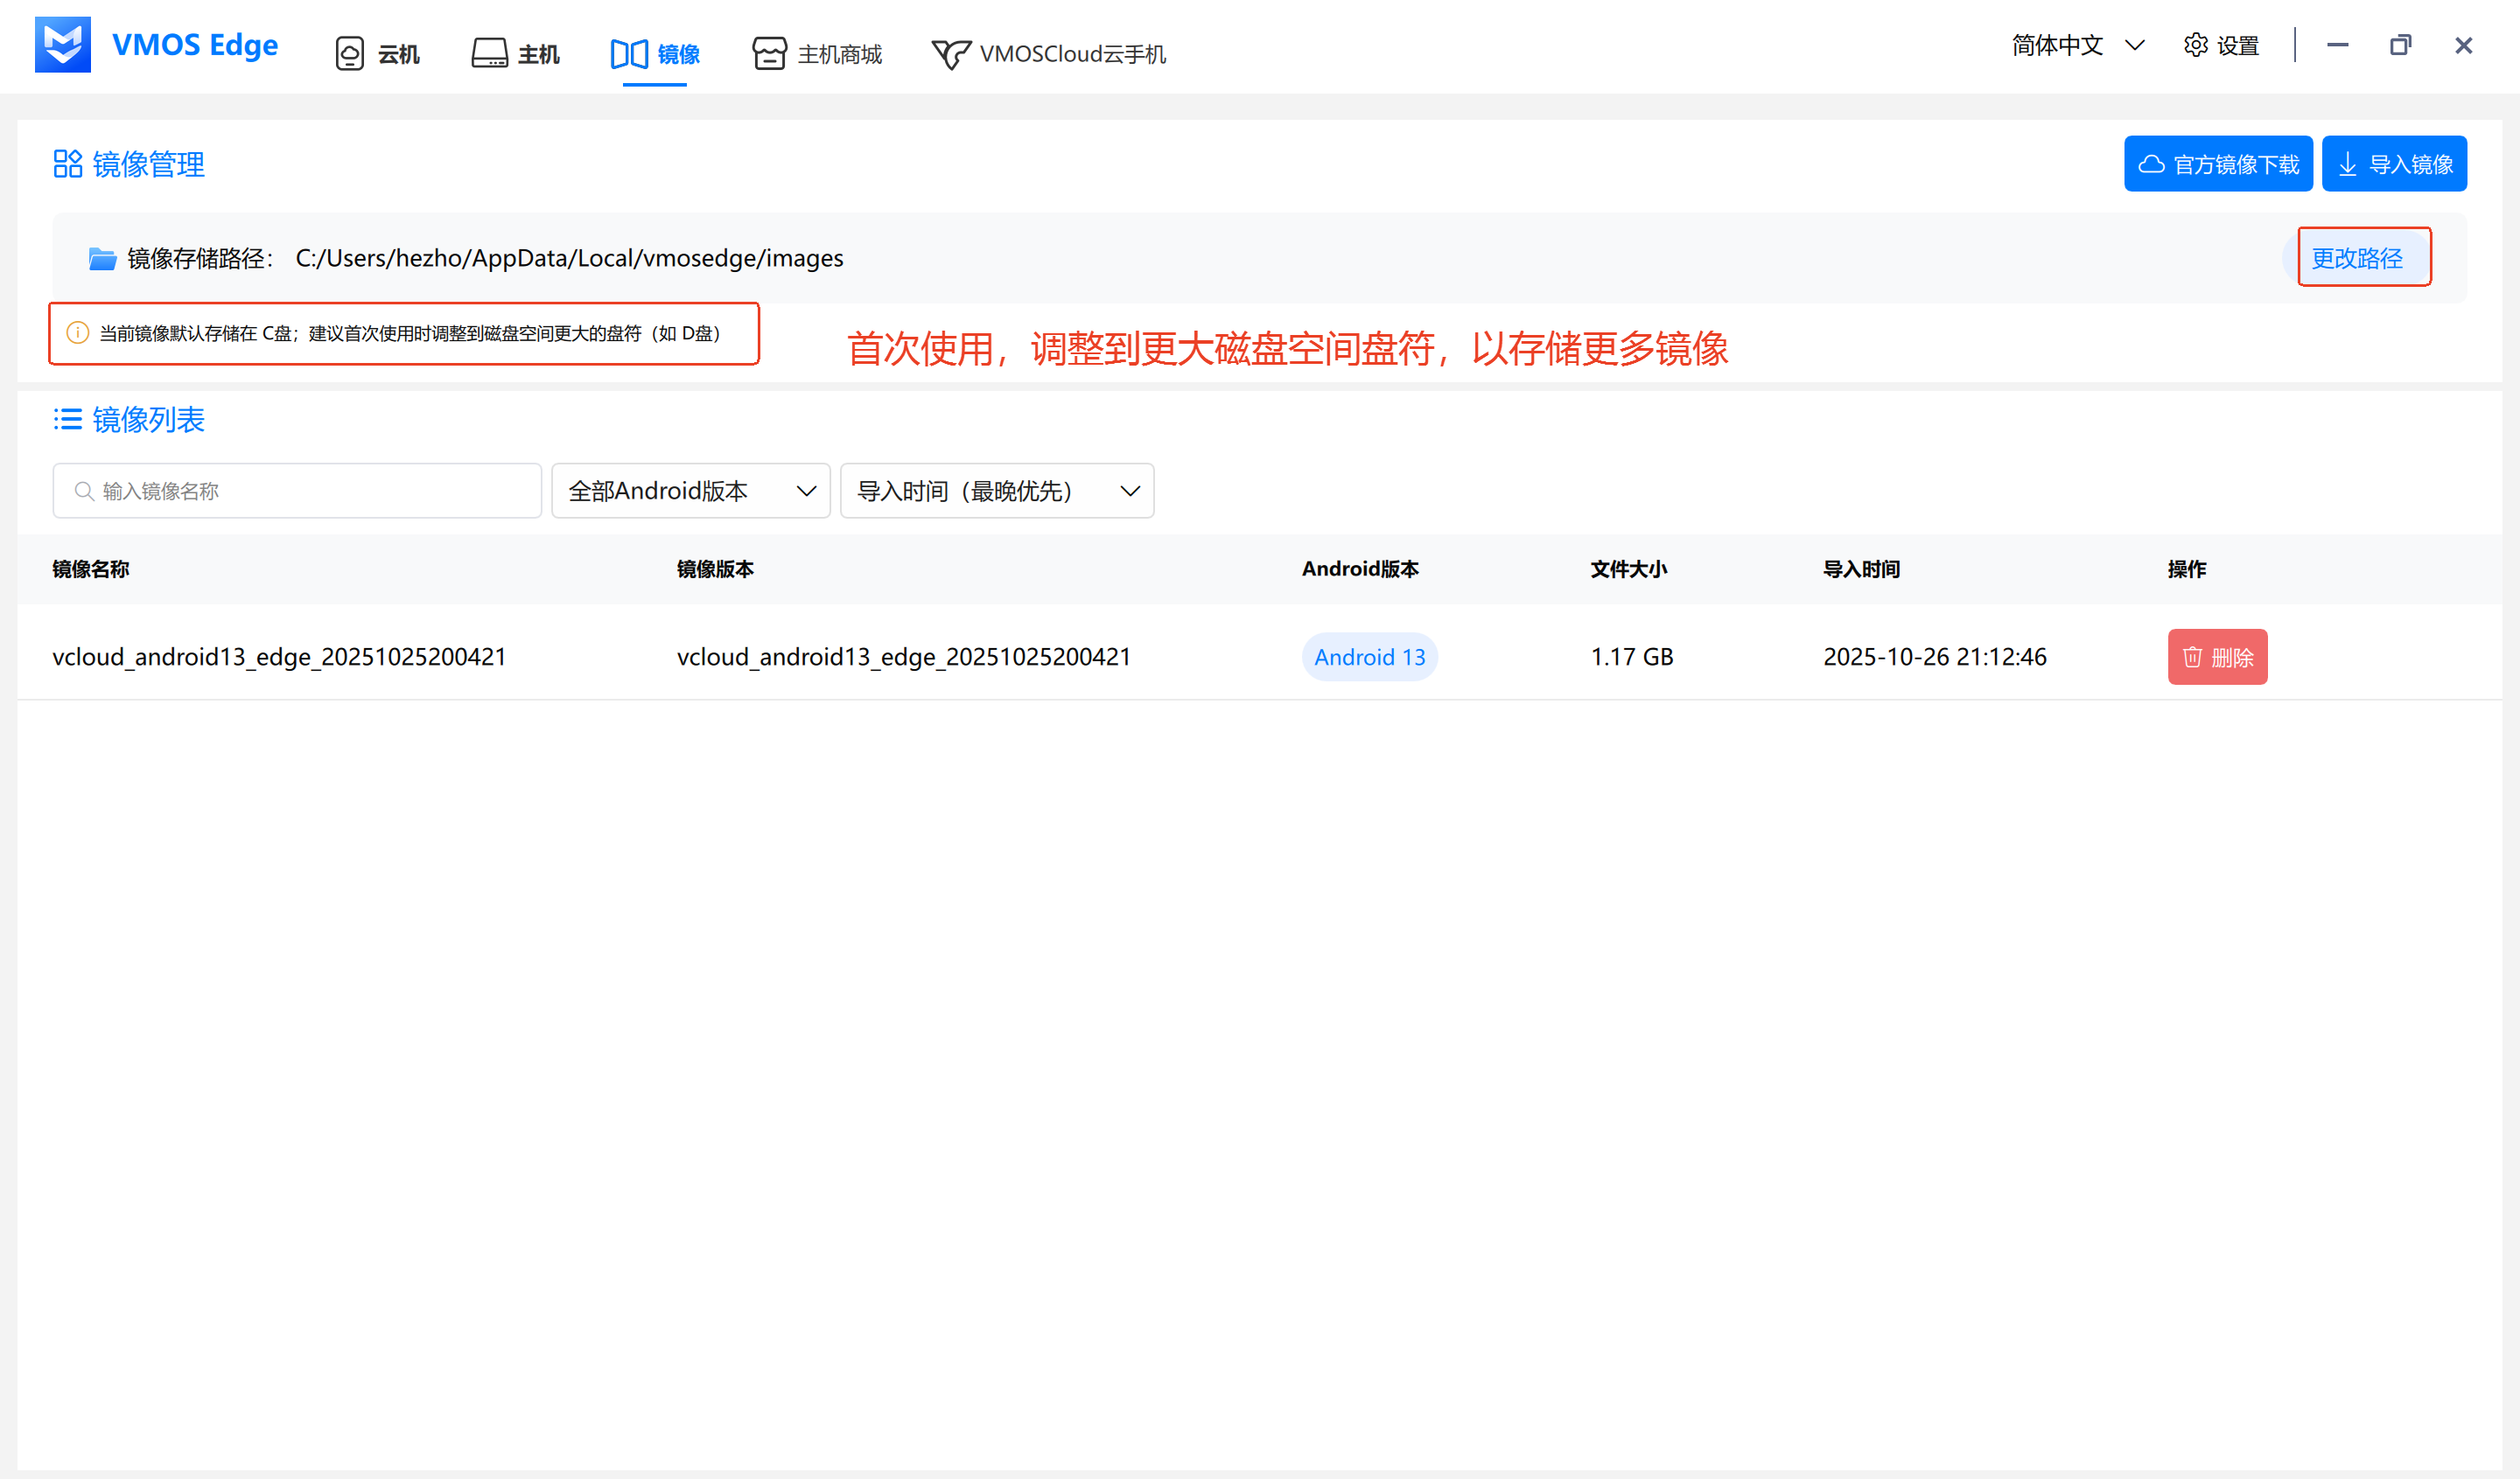Open the 云机 cloud phone tab
2520x1479 pixels.
coord(377,54)
